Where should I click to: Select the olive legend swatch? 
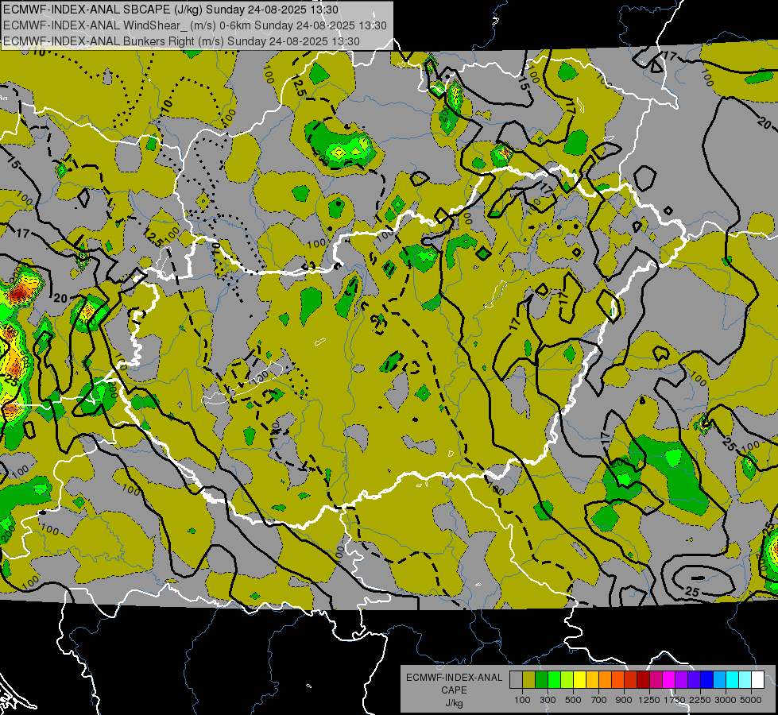tap(529, 679)
